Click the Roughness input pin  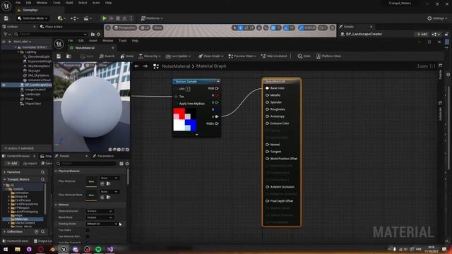click(267, 109)
